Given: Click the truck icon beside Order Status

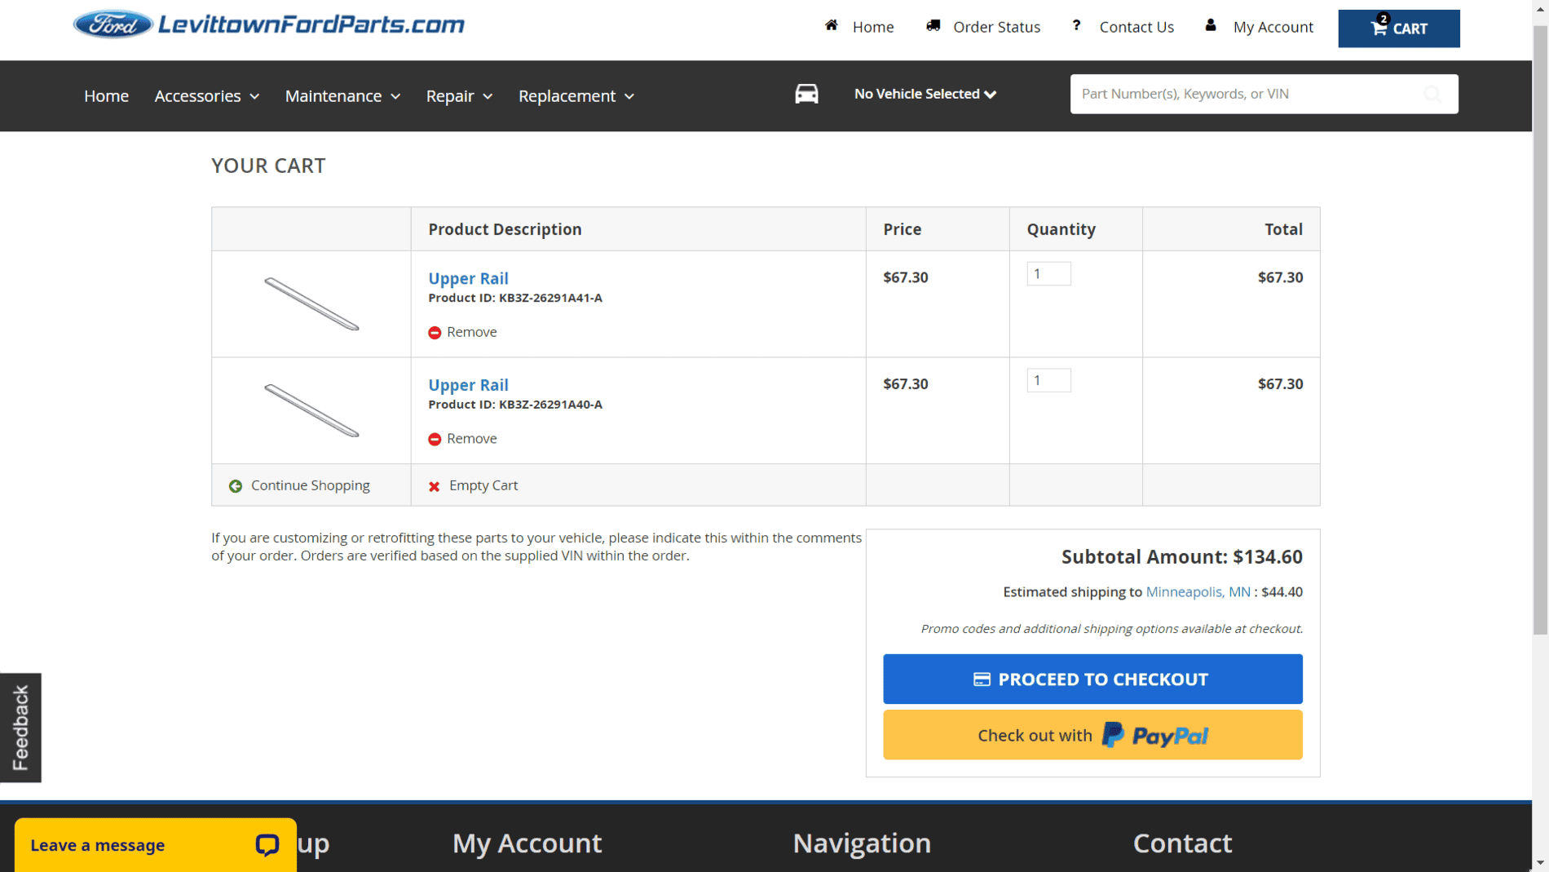Looking at the screenshot, I should pos(933,25).
